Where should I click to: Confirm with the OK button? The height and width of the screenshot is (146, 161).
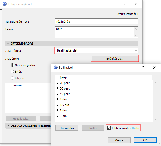coord(145,140)
